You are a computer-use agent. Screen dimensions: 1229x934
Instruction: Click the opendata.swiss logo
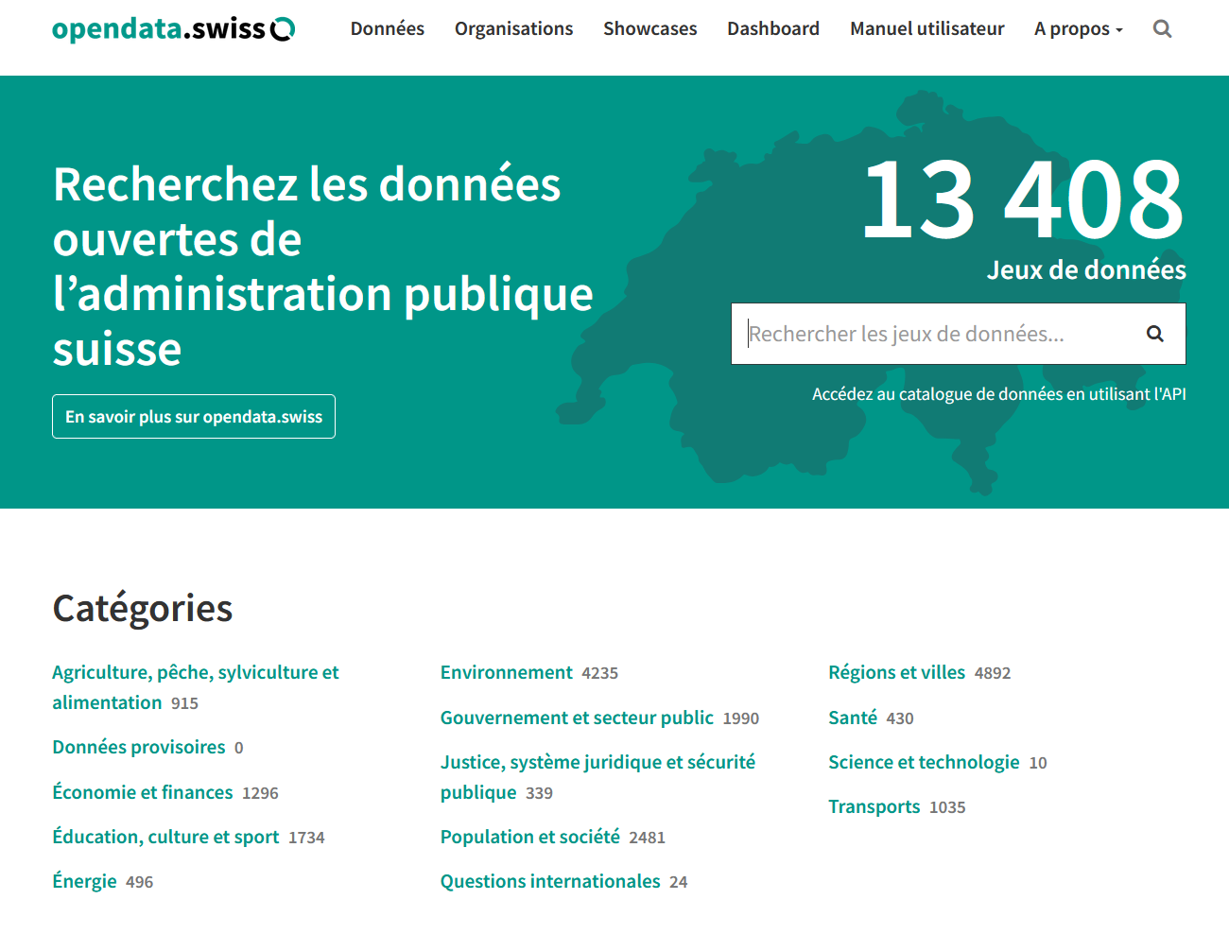coord(173,29)
